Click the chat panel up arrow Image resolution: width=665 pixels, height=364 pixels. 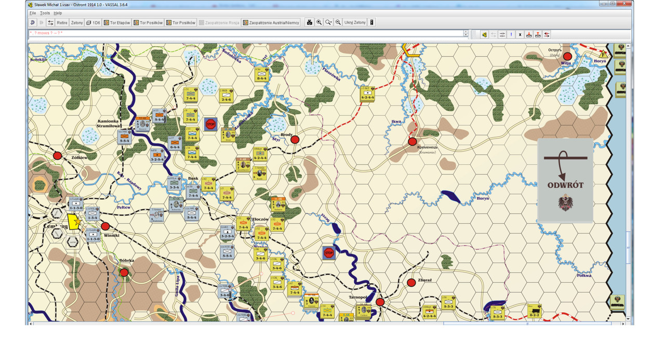click(466, 32)
